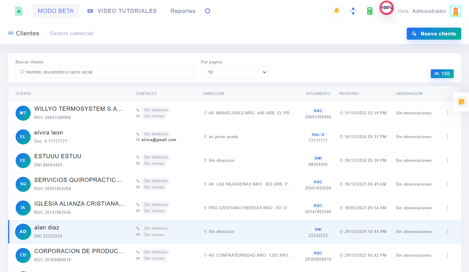Focus the Buscar cliente search field
469x272 pixels.
tap(105, 72)
